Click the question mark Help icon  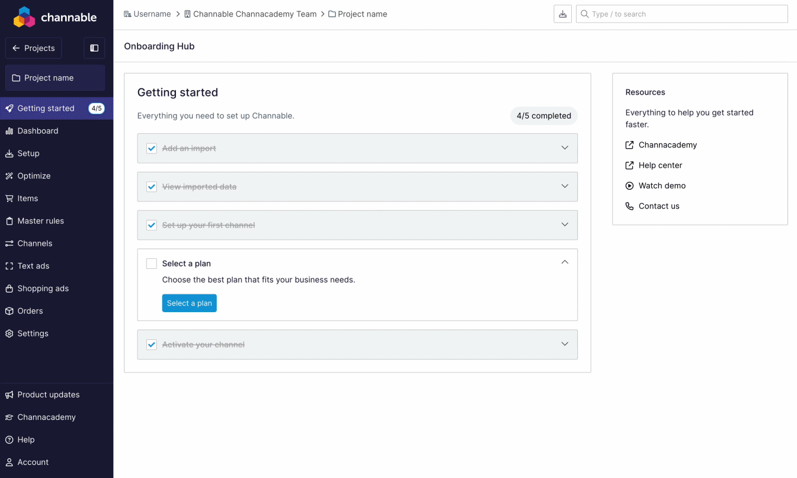(9, 439)
